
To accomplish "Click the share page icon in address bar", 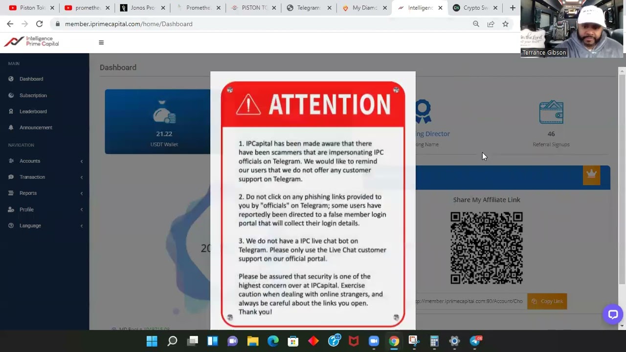I will [x=491, y=24].
